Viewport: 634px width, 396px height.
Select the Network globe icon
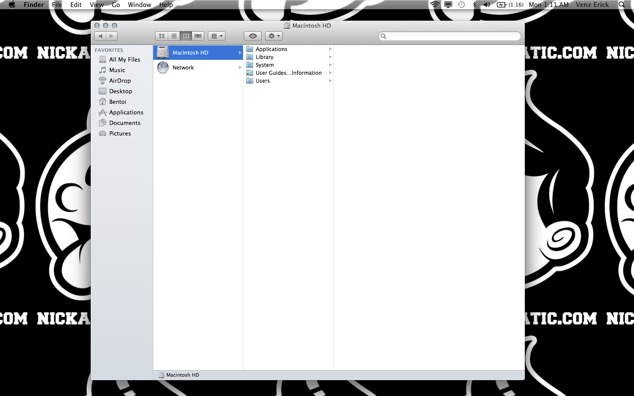[x=163, y=67]
